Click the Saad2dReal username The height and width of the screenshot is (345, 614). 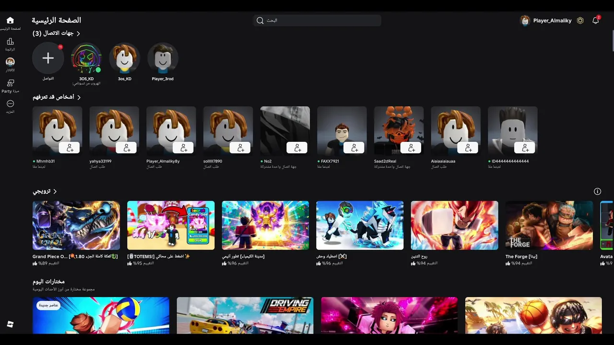click(x=385, y=161)
